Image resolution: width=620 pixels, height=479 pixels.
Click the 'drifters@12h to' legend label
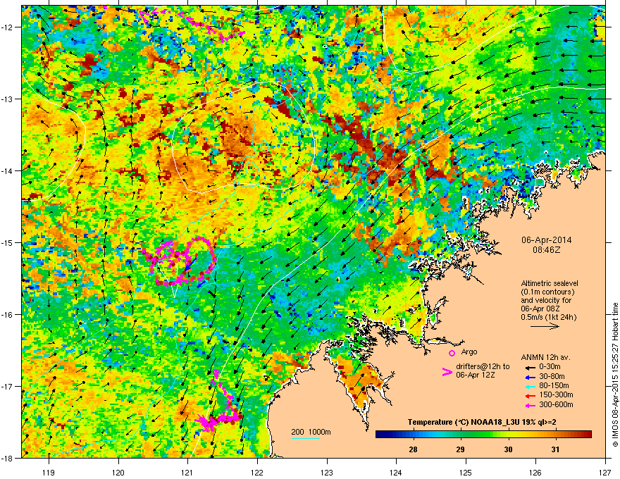[483, 366]
